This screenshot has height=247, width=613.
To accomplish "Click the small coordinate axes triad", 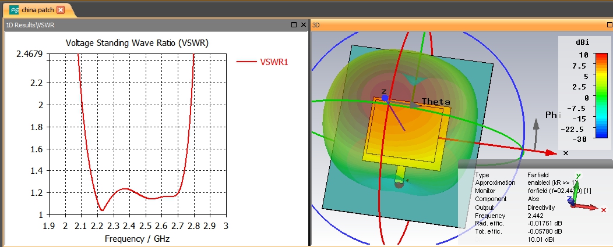I will (x=587, y=194).
